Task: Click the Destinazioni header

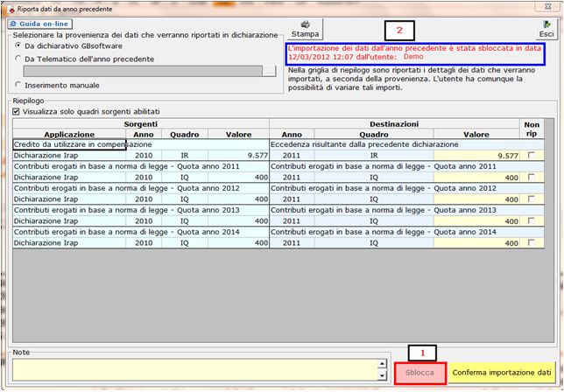Action: coord(394,124)
